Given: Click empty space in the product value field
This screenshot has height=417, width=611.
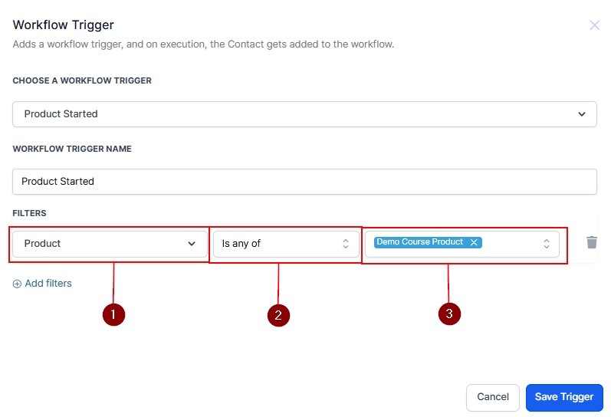Looking at the screenshot, I should [x=510, y=244].
